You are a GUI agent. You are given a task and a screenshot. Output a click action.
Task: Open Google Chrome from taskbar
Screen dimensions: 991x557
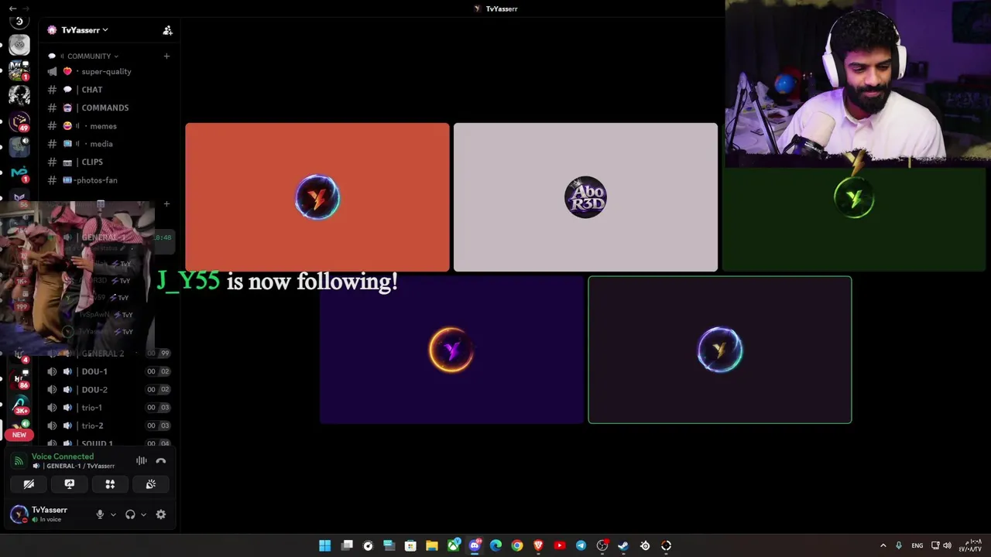pos(517,546)
